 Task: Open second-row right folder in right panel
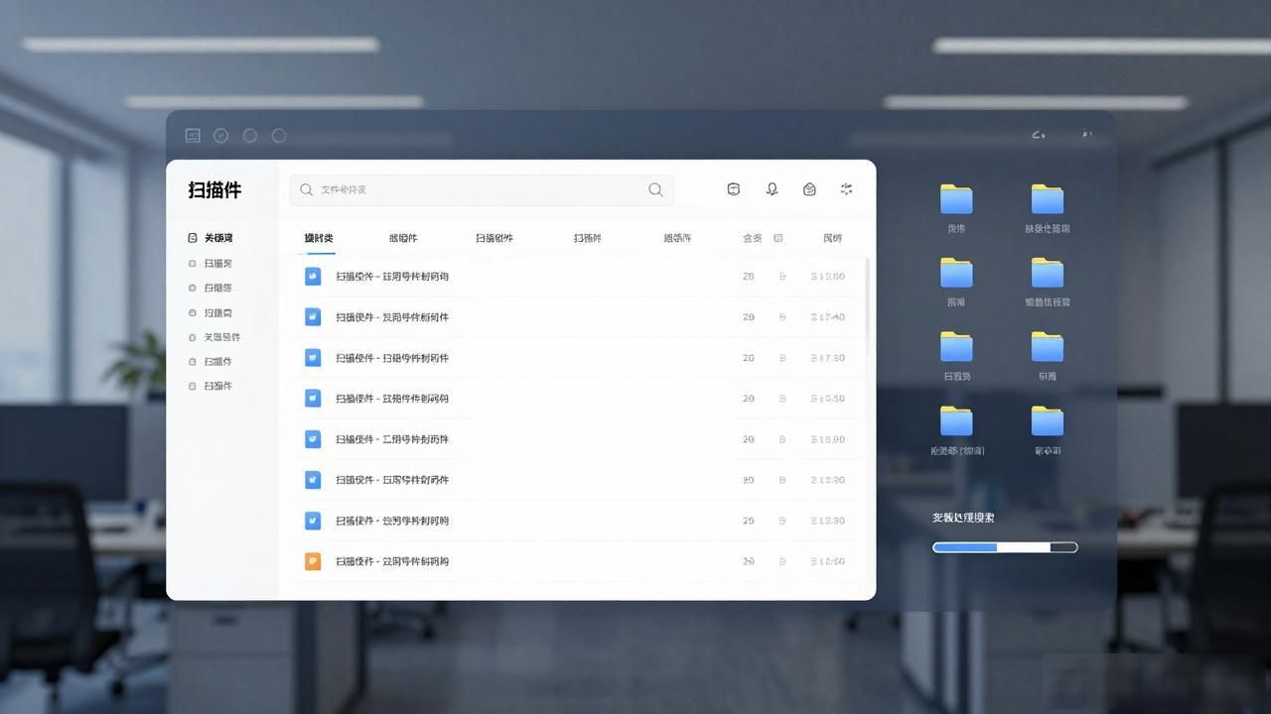[1047, 273]
